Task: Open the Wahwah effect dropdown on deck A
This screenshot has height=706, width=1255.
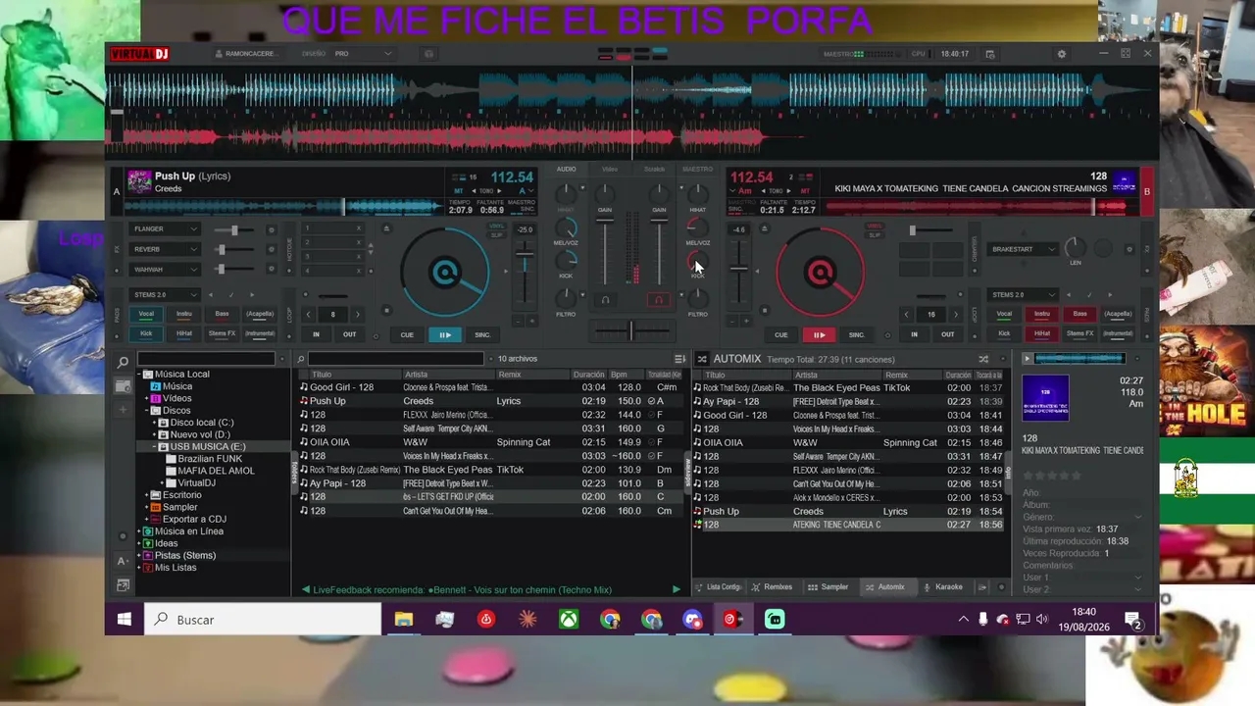Action: (x=165, y=269)
